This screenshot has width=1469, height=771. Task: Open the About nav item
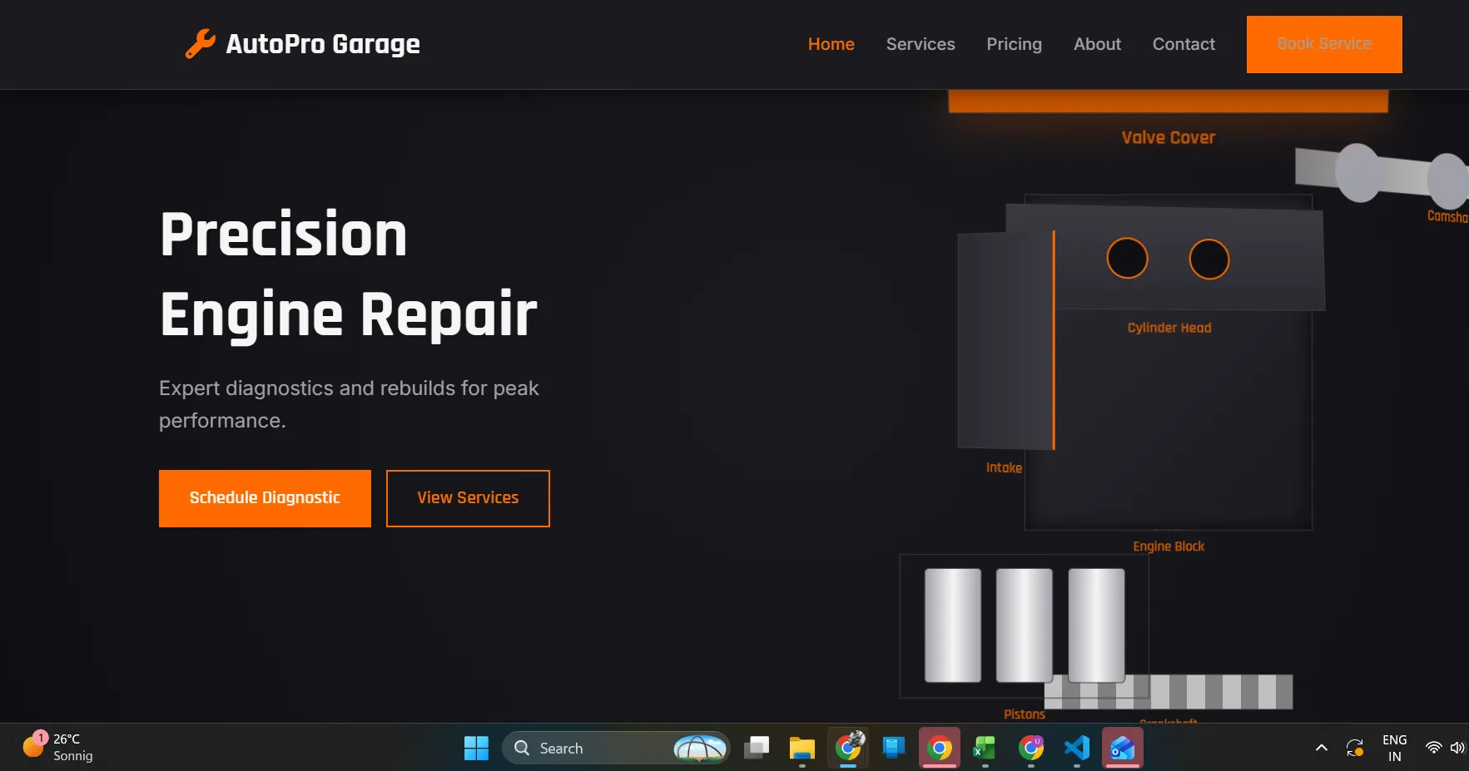[1097, 44]
